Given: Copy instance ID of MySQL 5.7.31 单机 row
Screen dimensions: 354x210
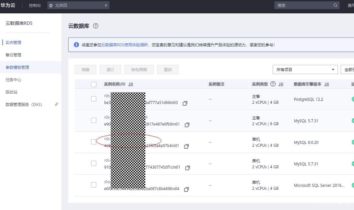Looking at the screenshot, I should pyautogui.click(x=187, y=168).
